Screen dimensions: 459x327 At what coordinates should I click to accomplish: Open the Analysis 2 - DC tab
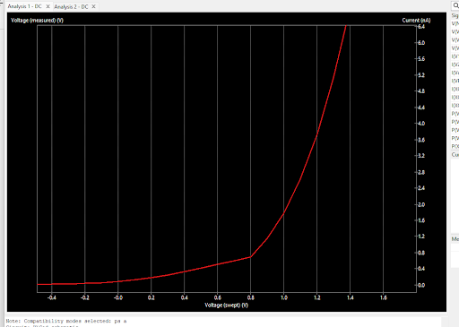click(71, 6)
